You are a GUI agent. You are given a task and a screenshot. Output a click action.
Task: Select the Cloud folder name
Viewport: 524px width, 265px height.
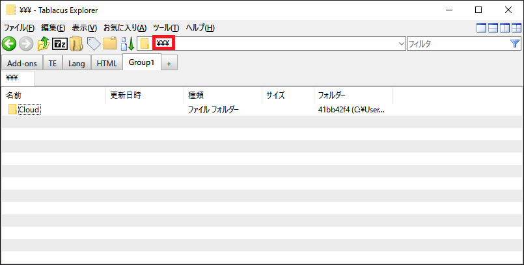[x=29, y=110]
